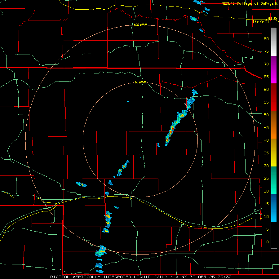This screenshot has height=279, width=279.
Task: Click the 70 value on the color scale
Action: (266, 64)
